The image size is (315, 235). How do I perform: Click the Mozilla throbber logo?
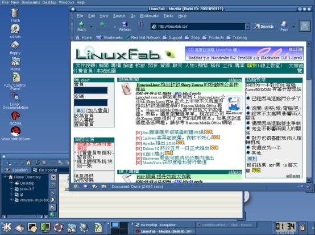(x=305, y=26)
